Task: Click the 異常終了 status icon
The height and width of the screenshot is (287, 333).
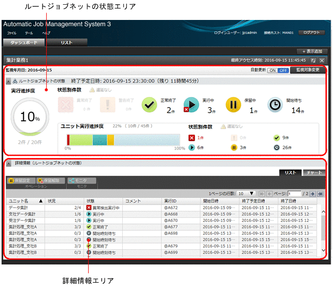Action: coord(66,105)
